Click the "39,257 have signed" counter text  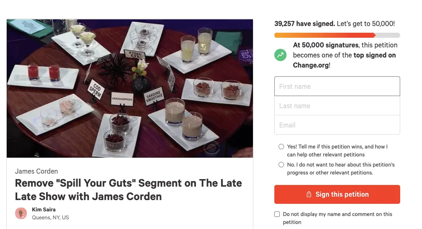coord(304,24)
